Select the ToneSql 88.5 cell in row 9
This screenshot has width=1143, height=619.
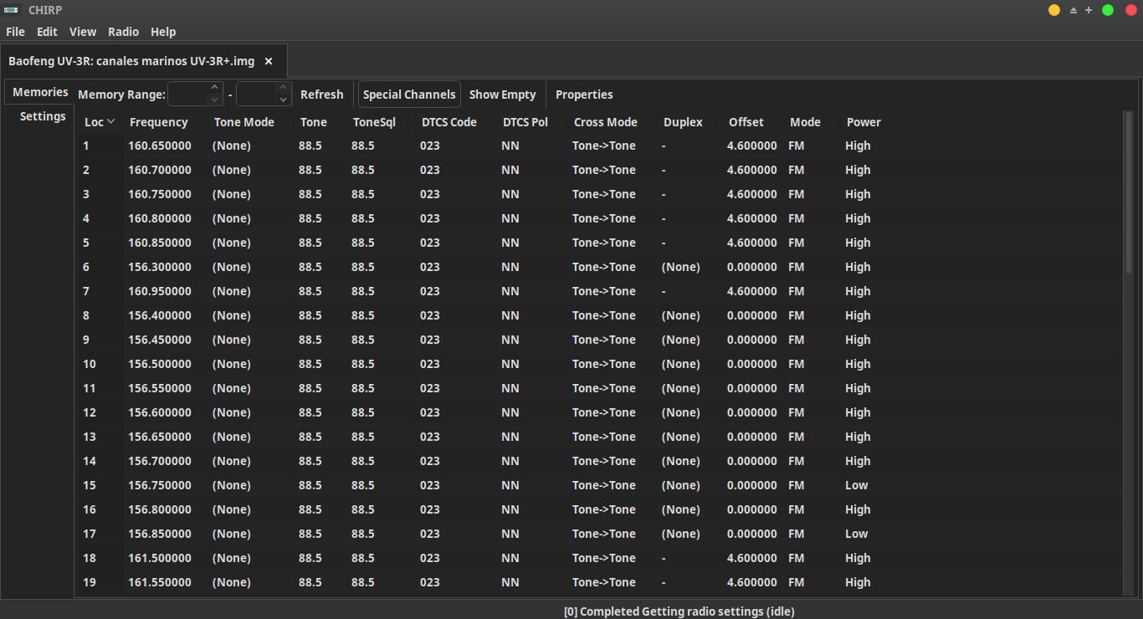coord(363,340)
